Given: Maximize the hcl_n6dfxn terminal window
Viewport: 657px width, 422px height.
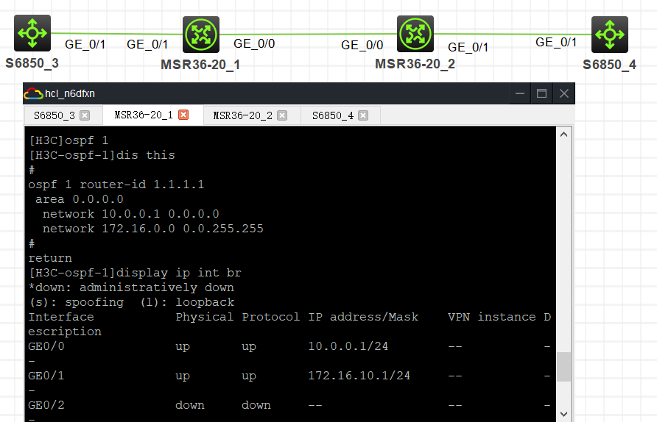Looking at the screenshot, I should click(x=542, y=93).
